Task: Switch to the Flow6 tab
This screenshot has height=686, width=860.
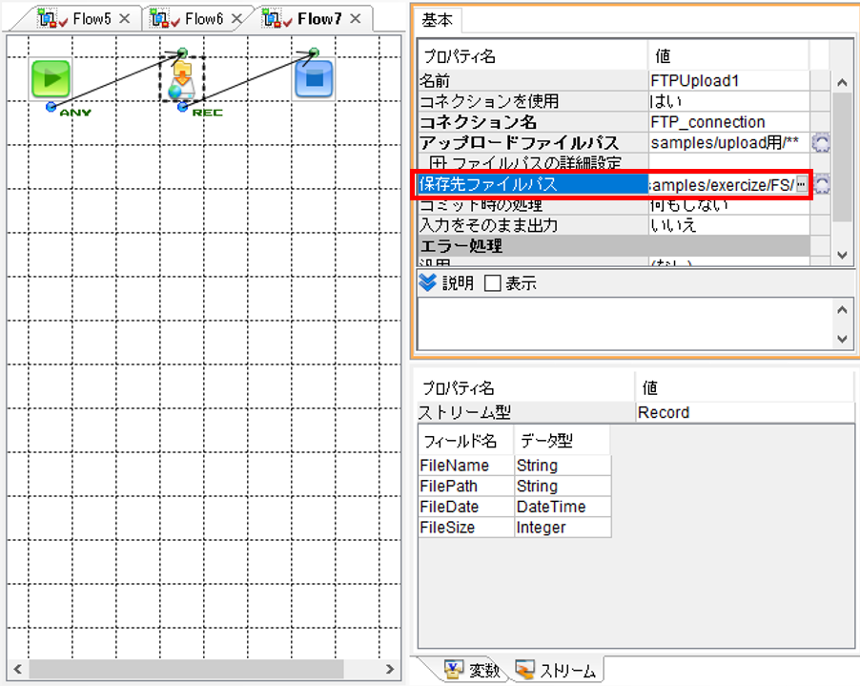Action: tap(204, 19)
